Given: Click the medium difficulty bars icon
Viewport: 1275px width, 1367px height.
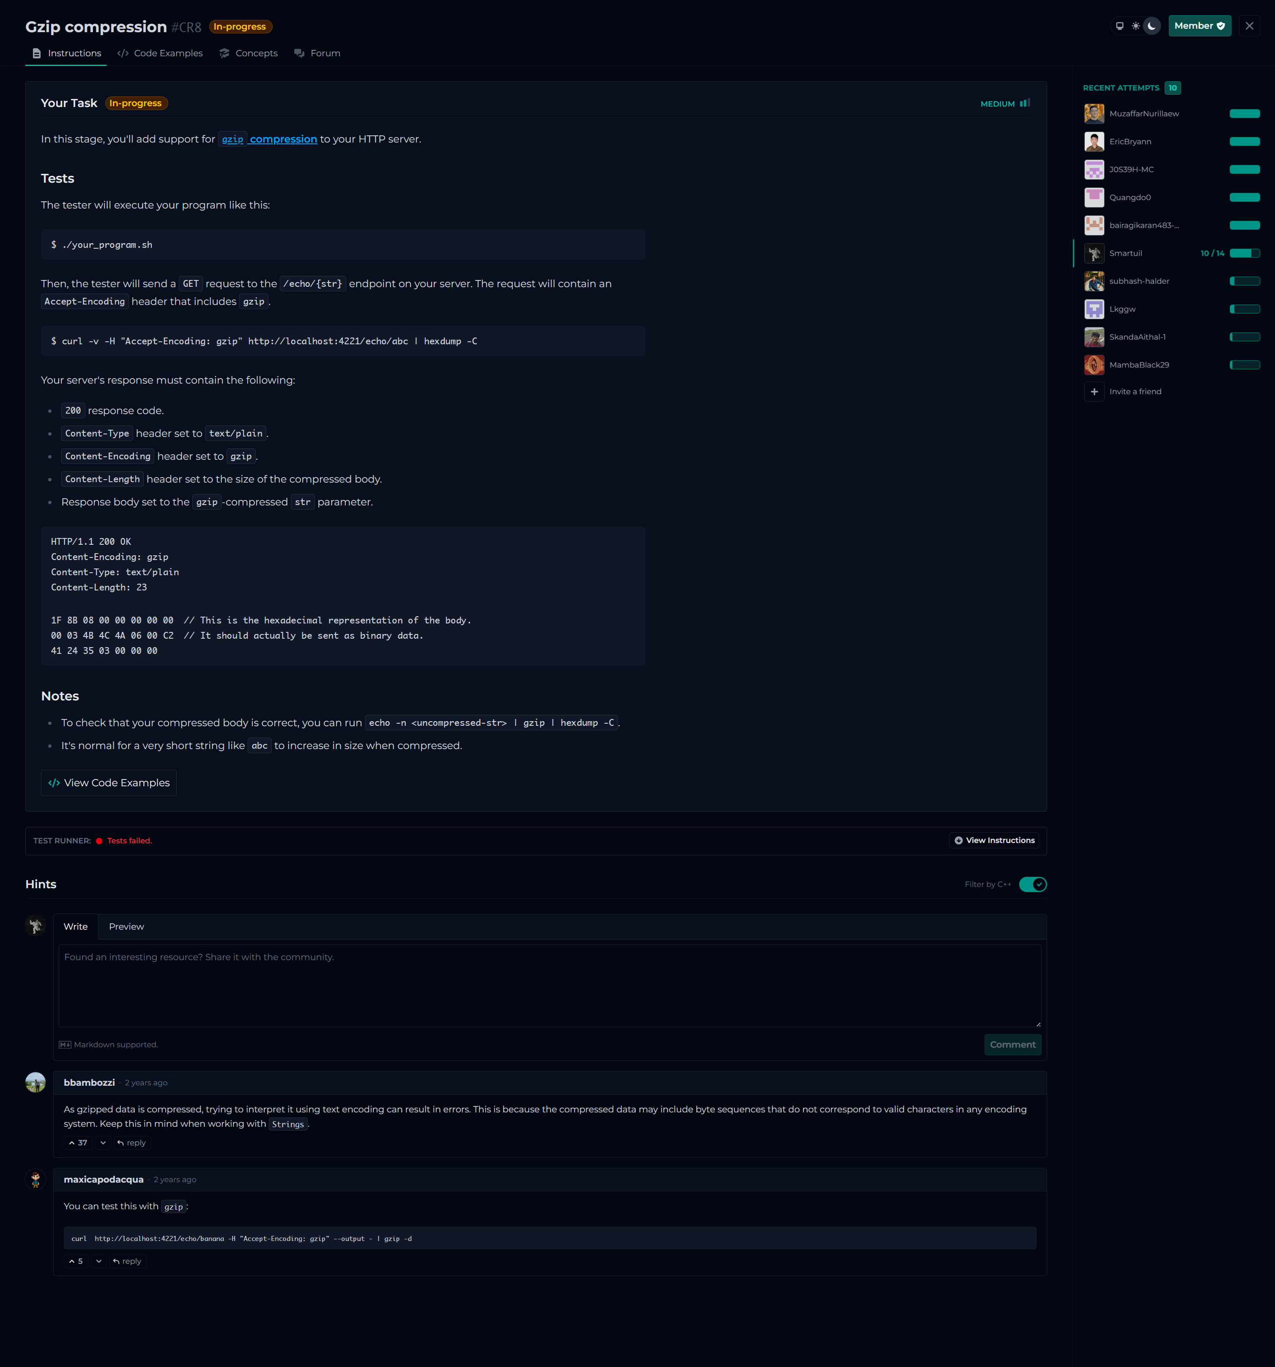Looking at the screenshot, I should 1025,103.
